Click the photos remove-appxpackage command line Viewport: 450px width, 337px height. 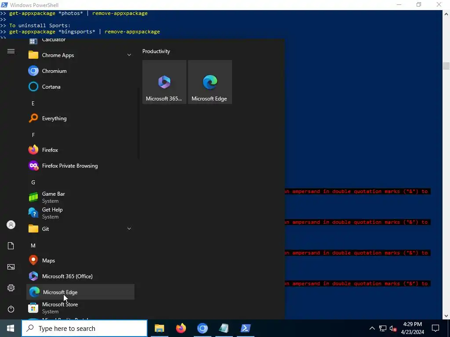click(x=78, y=13)
